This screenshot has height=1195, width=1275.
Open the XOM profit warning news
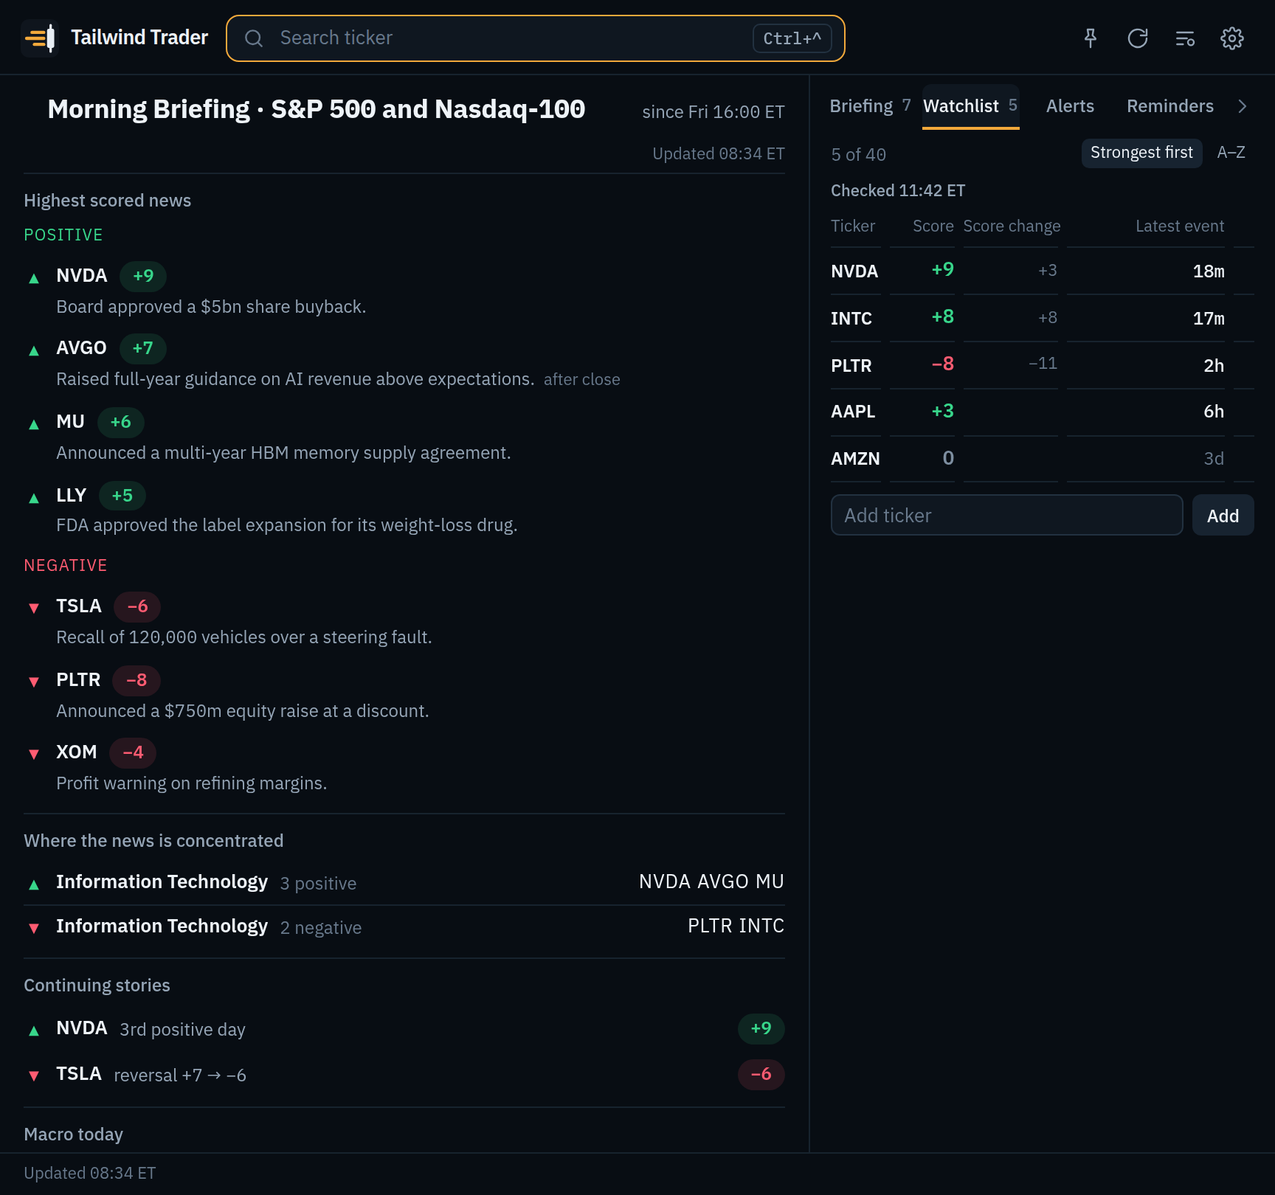pyautogui.click(x=404, y=767)
